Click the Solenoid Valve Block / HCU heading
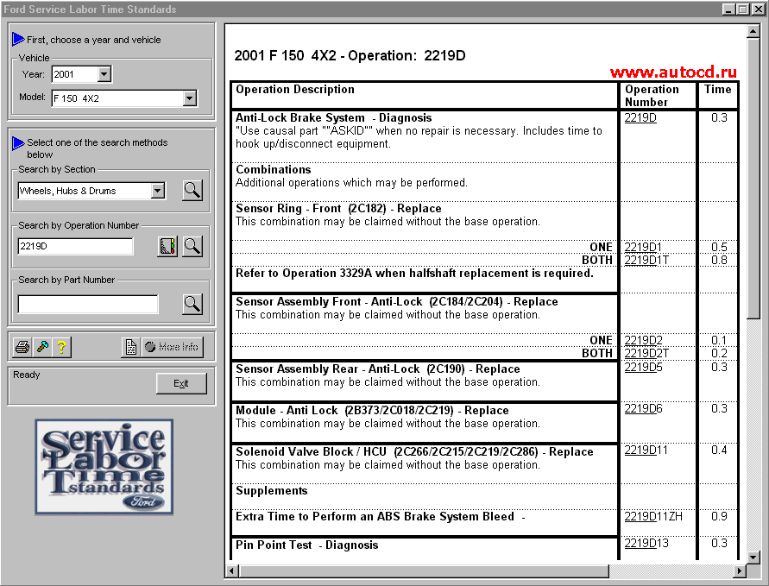 click(414, 451)
